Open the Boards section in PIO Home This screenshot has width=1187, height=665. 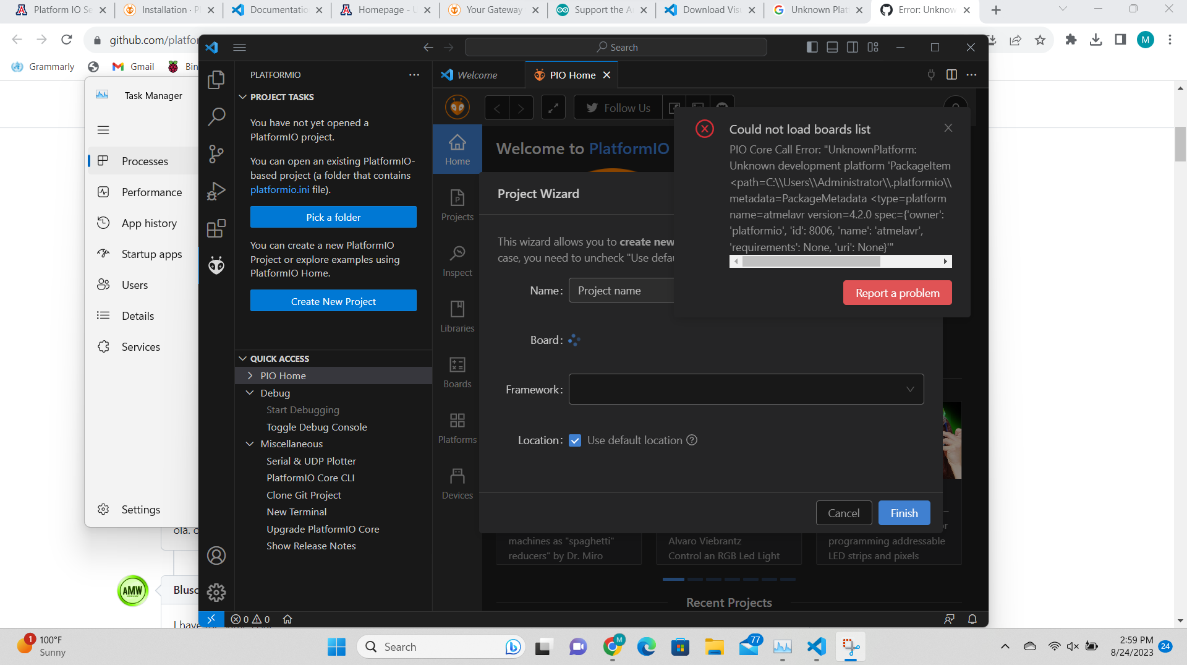(457, 372)
